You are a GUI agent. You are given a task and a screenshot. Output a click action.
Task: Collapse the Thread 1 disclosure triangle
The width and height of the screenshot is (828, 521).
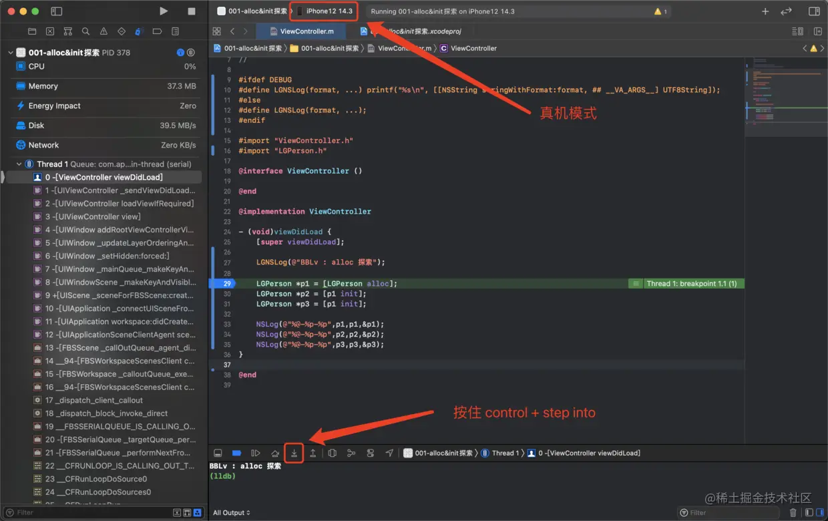click(19, 164)
